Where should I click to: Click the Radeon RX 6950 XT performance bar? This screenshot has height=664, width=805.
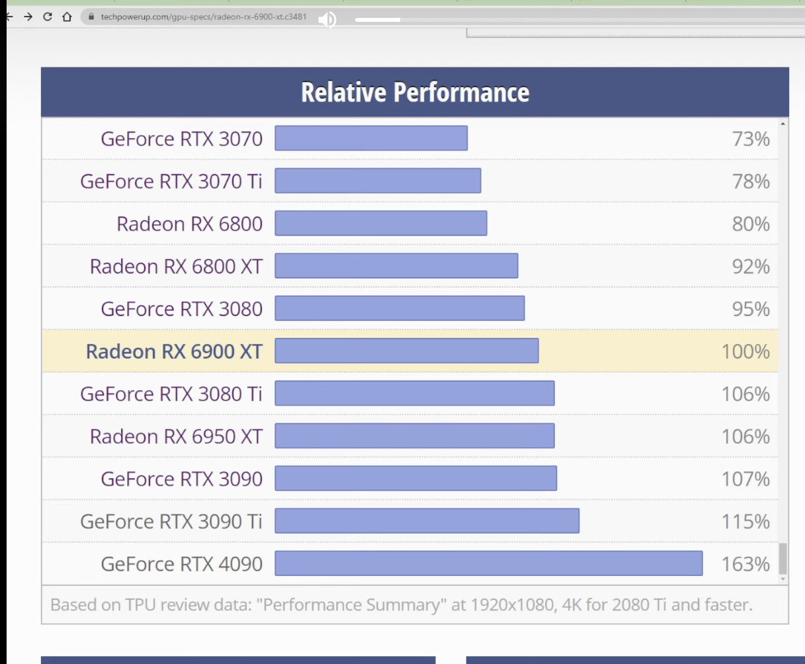(415, 436)
